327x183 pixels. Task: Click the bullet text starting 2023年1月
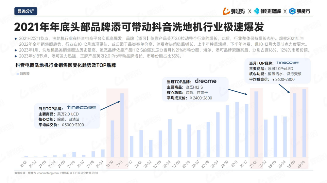[x=164, y=50]
